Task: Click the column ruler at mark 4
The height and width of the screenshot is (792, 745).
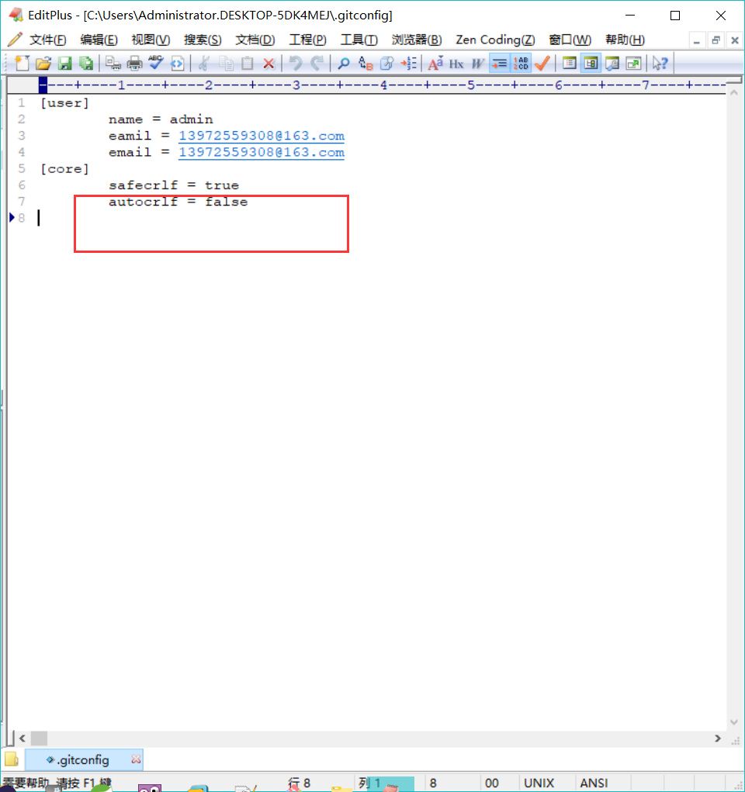Action: tap(383, 85)
